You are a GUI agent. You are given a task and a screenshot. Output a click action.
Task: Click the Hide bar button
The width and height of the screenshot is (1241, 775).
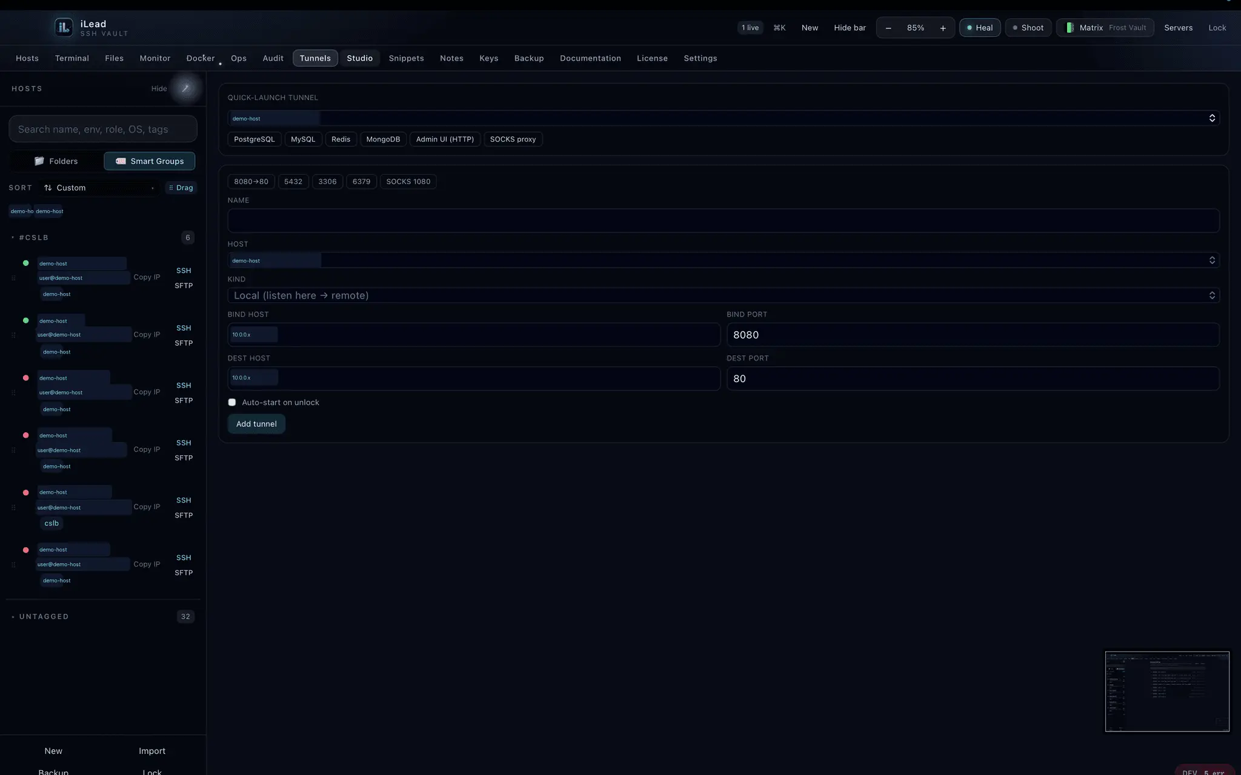(850, 28)
